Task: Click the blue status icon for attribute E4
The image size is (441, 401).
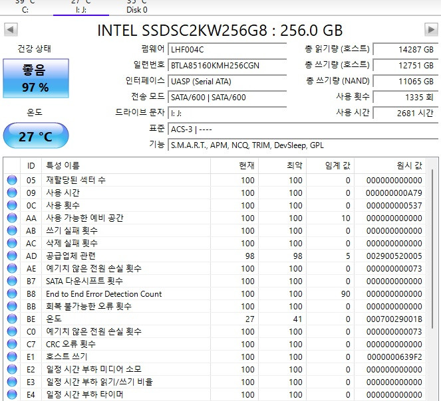Action: coord(12,394)
